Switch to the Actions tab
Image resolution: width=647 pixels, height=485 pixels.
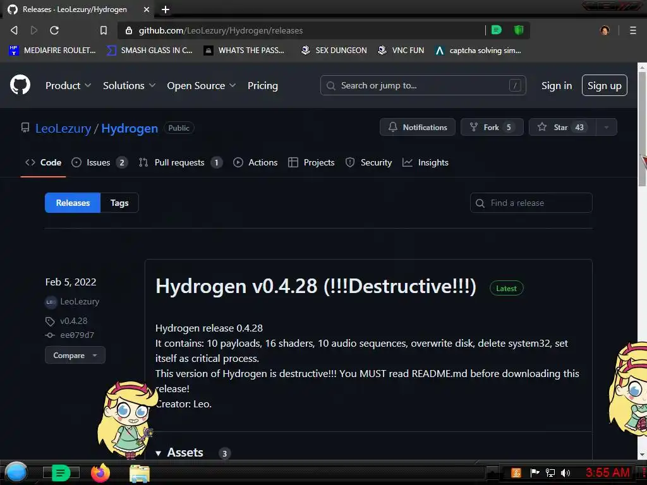255,162
